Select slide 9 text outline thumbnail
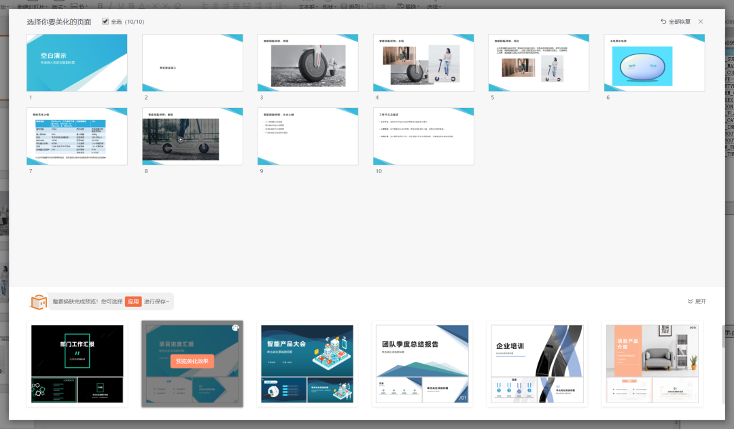The width and height of the screenshot is (734, 429). (308, 136)
